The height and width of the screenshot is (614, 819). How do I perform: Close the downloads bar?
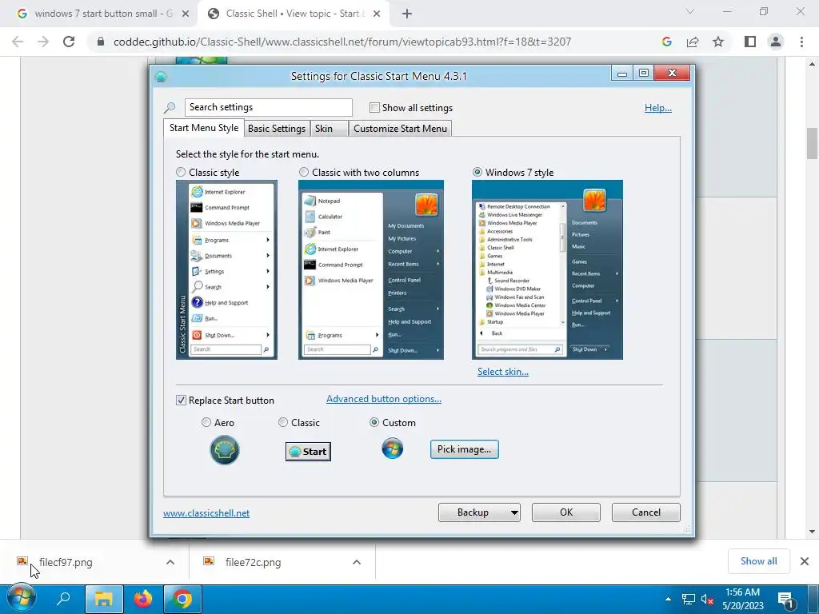coord(805,561)
